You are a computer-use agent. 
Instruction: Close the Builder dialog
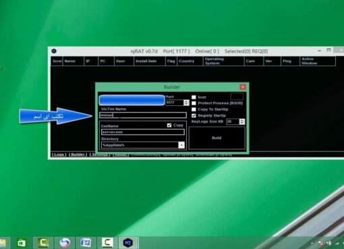pos(243,87)
